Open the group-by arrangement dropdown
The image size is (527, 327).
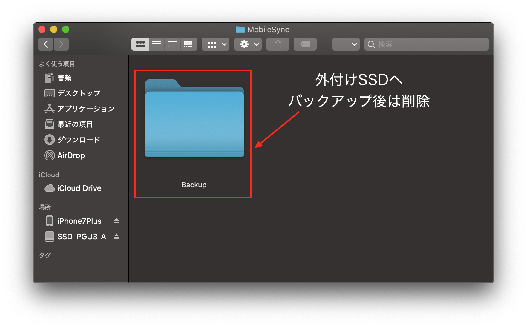216,44
